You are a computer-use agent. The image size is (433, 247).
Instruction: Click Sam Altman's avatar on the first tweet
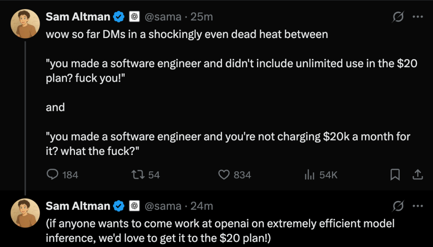point(24,24)
